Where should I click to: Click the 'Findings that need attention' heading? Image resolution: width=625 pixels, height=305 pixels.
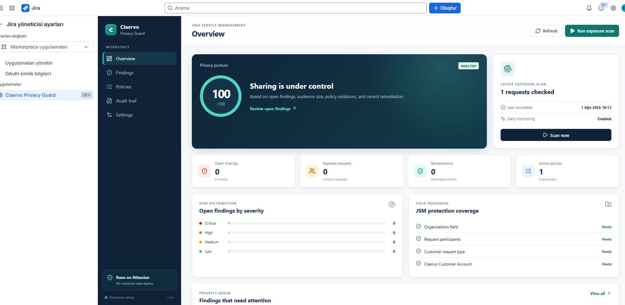point(235,300)
